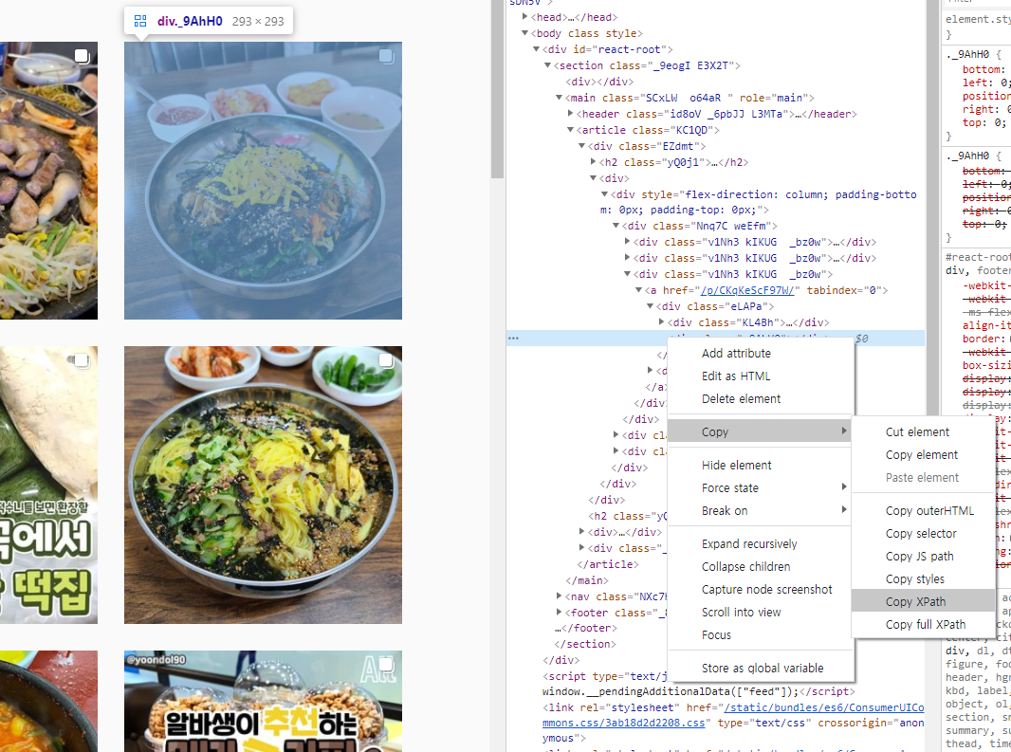This screenshot has width=1011, height=752.
Task: Open the Commons.css stylesheet link
Action: 733,715
